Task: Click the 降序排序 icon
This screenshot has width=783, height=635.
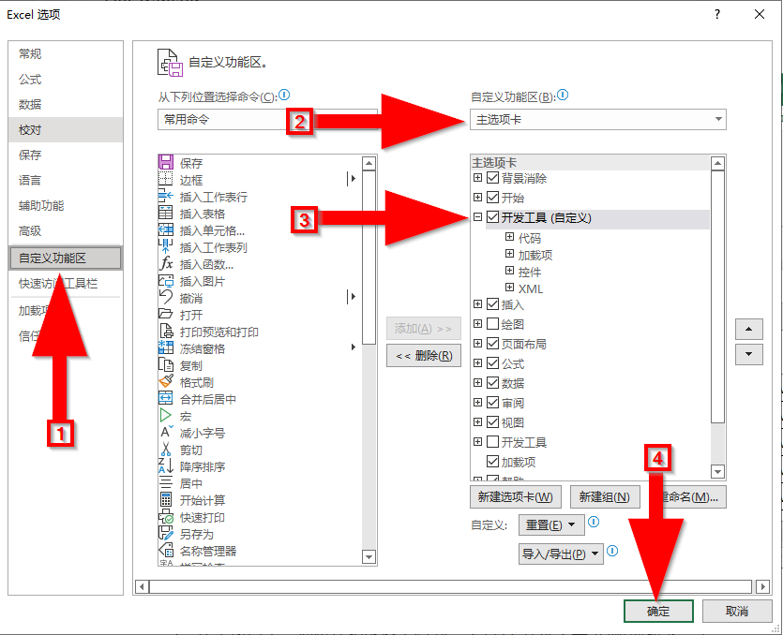Action: 166,465
